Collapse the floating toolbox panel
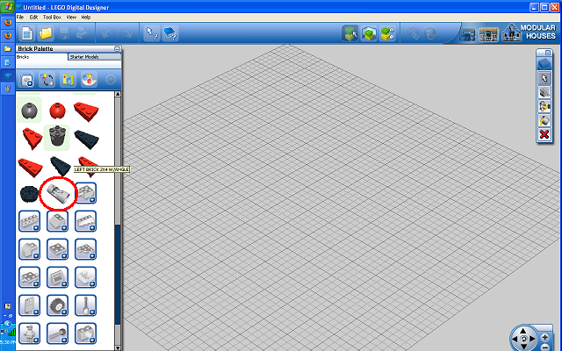Screen dimensions: 562x351 click(547, 53)
